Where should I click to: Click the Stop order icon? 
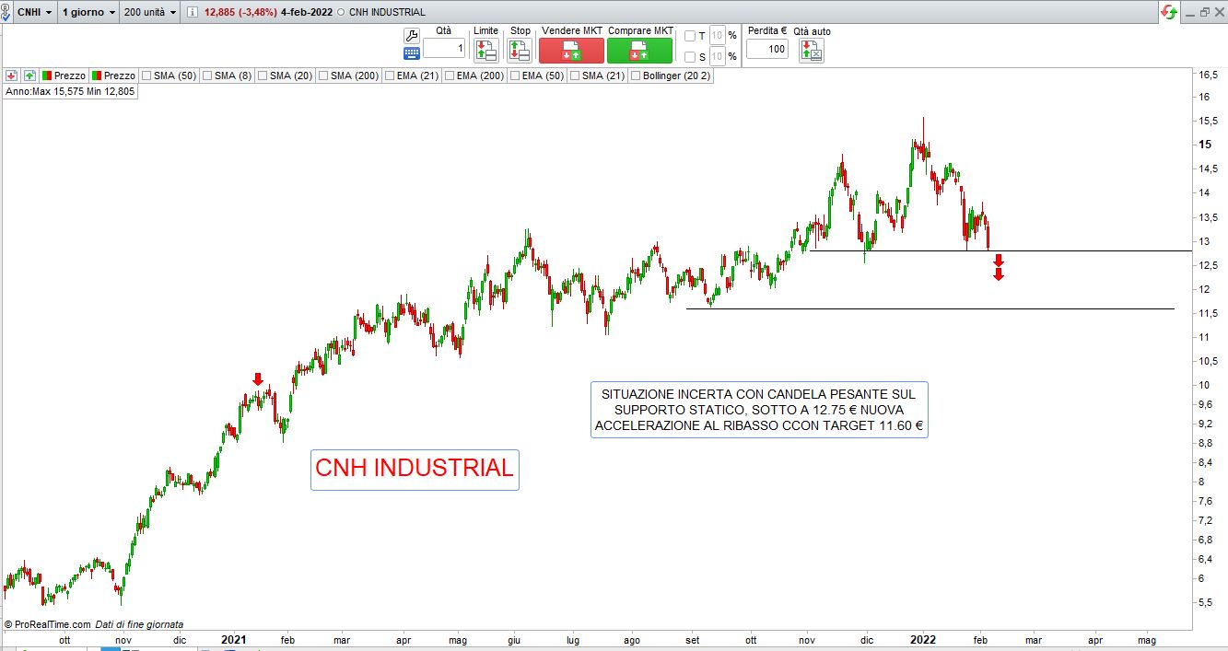click(x=520, y=51)
